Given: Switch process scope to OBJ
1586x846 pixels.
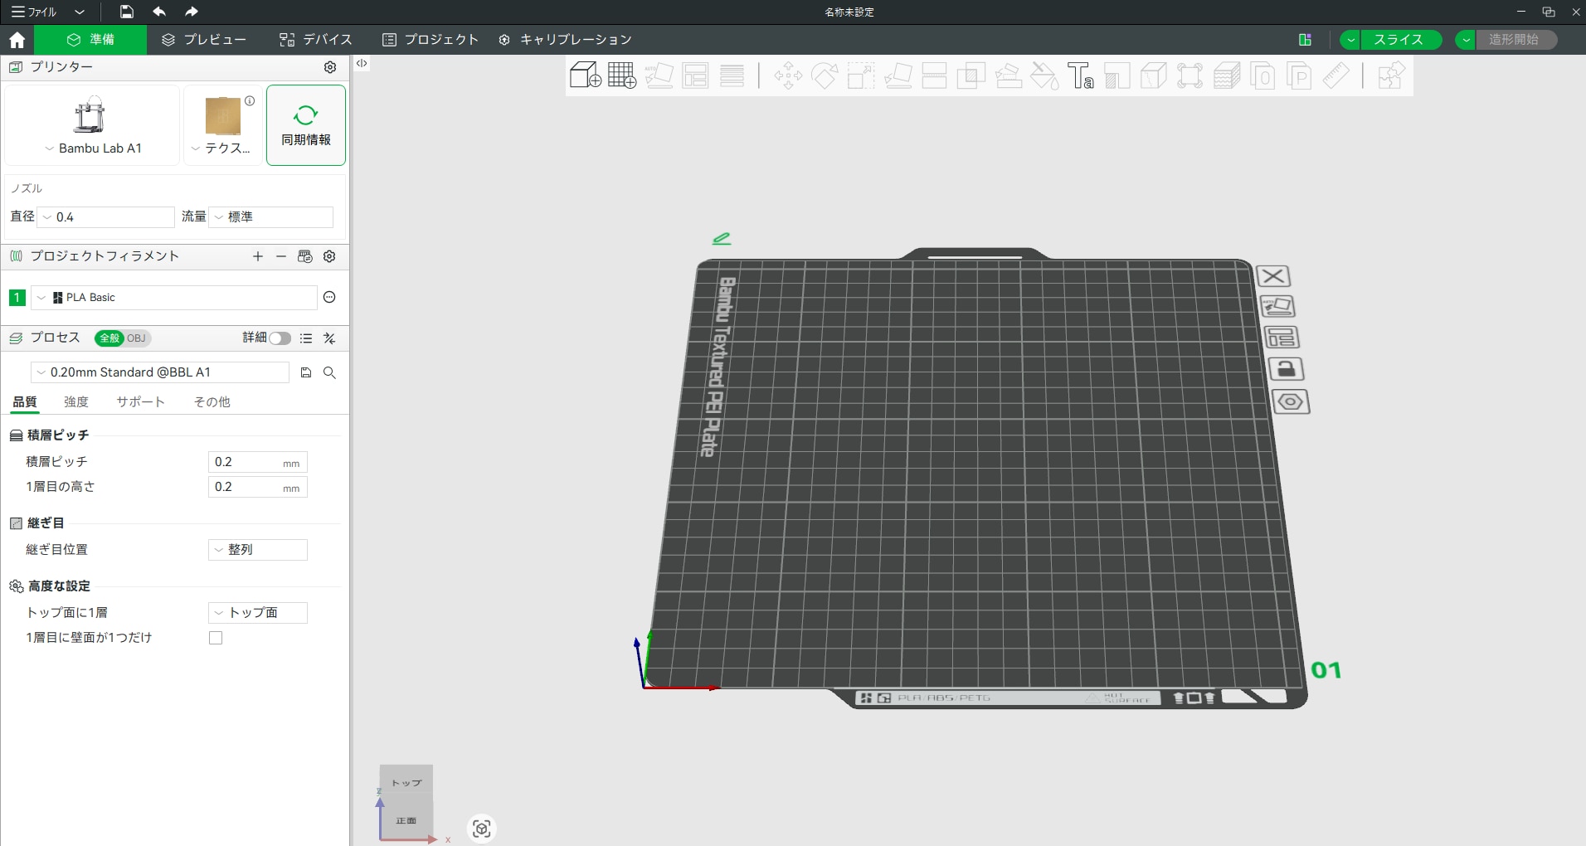Looking at the screenshot, I should pos(137,338).
